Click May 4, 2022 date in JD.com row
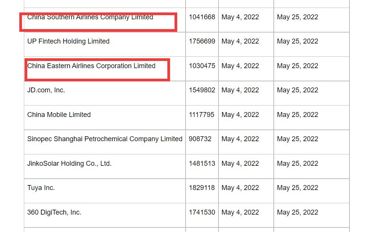This screenshot has height=232, width=376. tap(240, 90)
